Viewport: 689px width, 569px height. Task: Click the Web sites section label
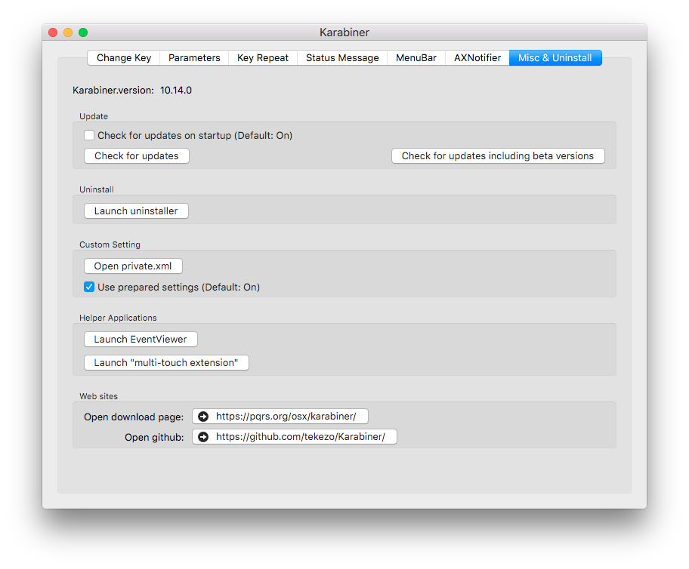[x=99, y=396]
